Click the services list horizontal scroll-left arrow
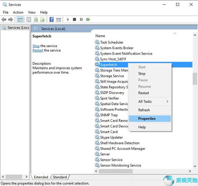Screen dimensions: 198x186 click(x=96, y=171)
